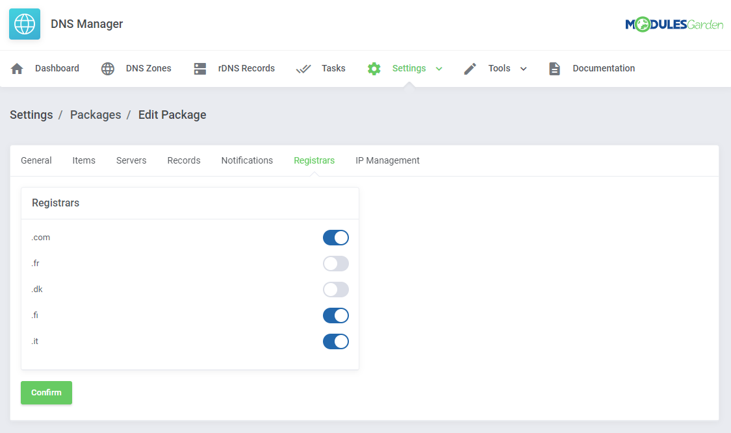This screenshot has height=433, width=731.
Task: Disable the .com registrar toggle
Action: (336, 238)
